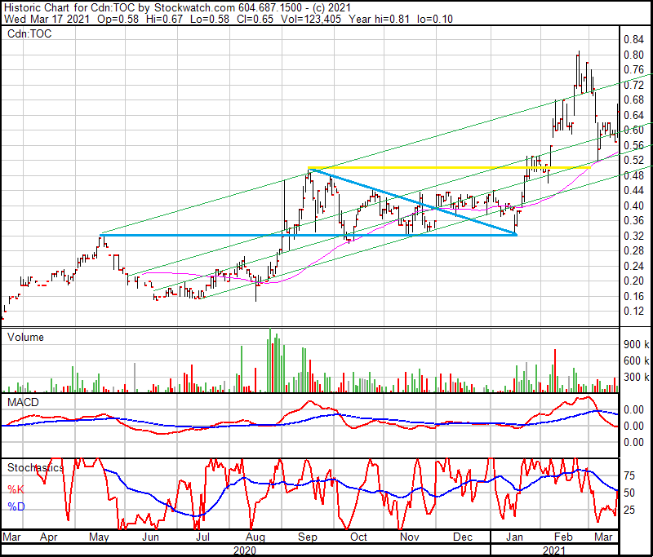Click the 0.80 price axis label
Image resolution: width=653 pixels, height=557 pixels.
(634, 55)
